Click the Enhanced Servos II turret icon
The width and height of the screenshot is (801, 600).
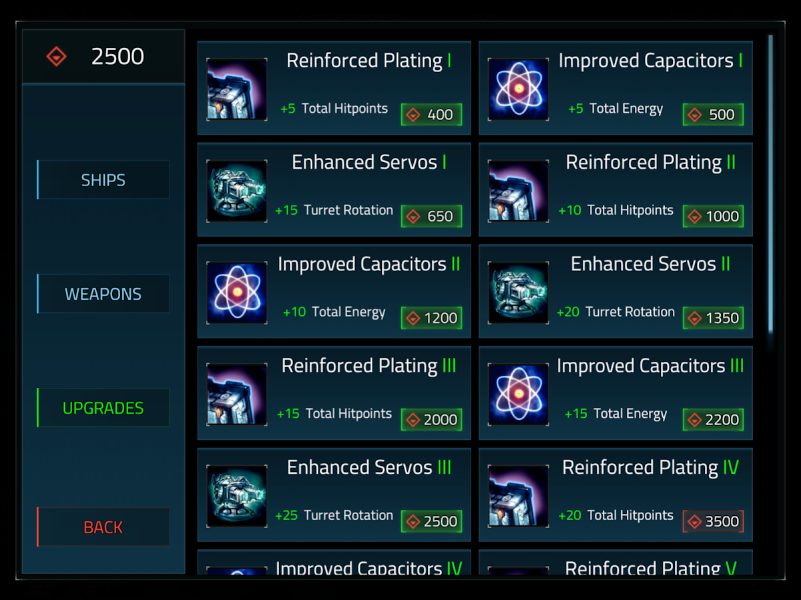(x=518, y=293)
